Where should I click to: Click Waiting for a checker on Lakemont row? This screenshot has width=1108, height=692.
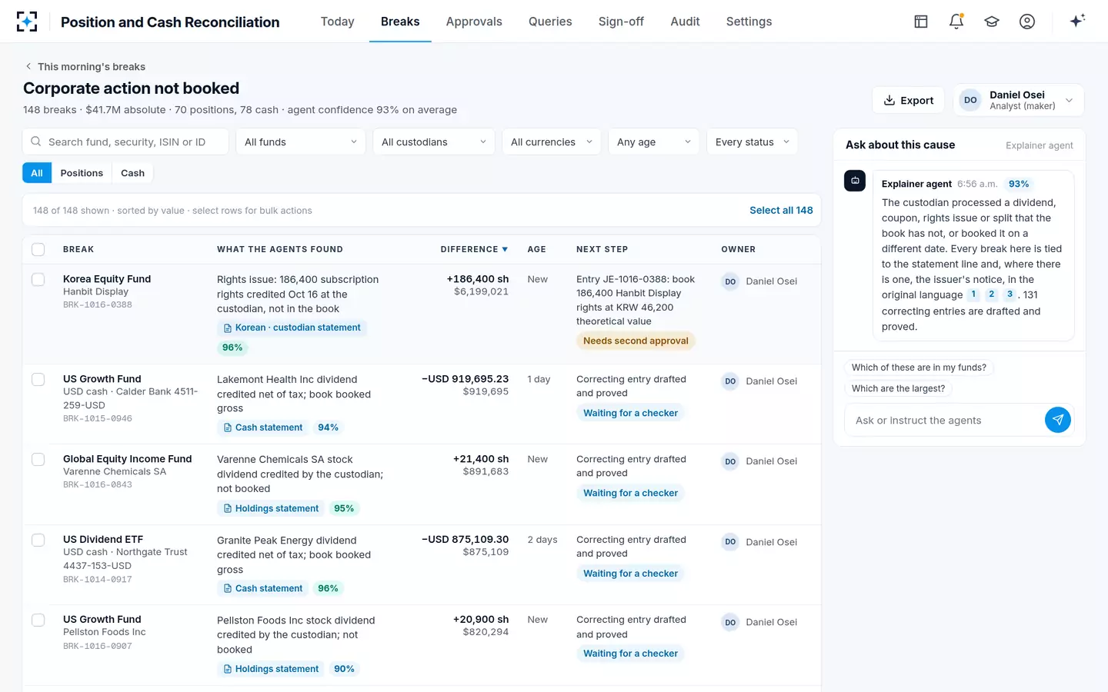click(630, 413)
